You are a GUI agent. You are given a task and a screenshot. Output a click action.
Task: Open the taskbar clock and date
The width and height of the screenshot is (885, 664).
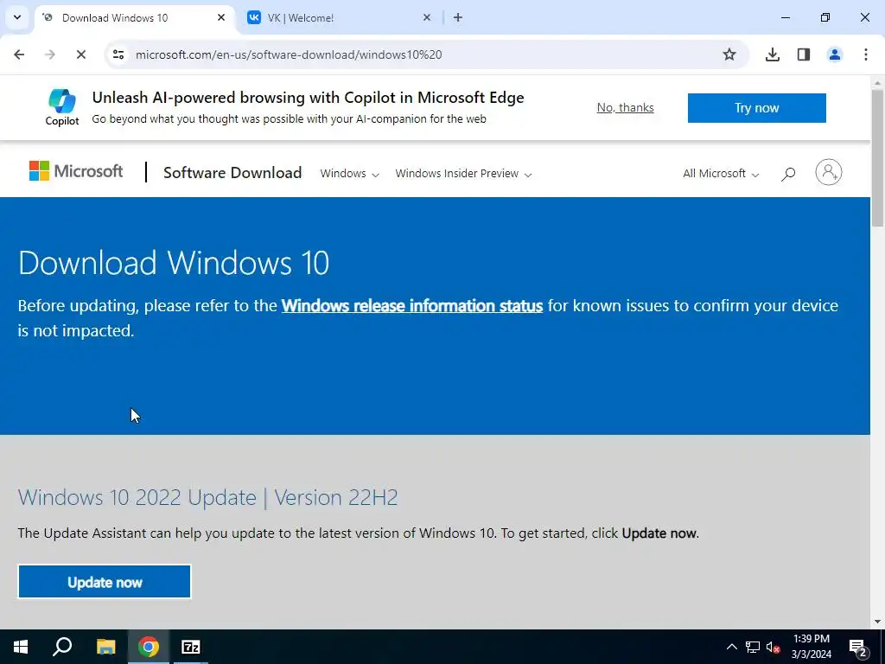pyautogui.click(x=811, y=647)
